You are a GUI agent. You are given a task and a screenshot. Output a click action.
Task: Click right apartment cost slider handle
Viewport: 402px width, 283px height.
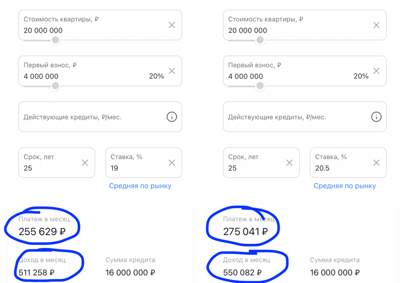coord(259,40)
